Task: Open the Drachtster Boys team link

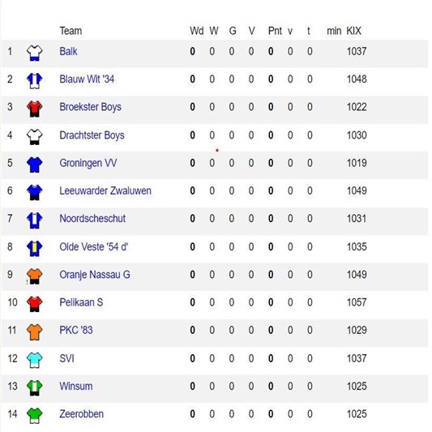Action: click(92, 135)
